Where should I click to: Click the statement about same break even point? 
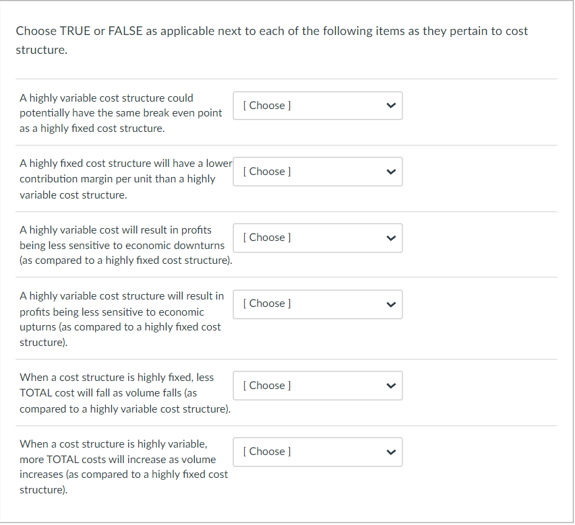(121, 113)
